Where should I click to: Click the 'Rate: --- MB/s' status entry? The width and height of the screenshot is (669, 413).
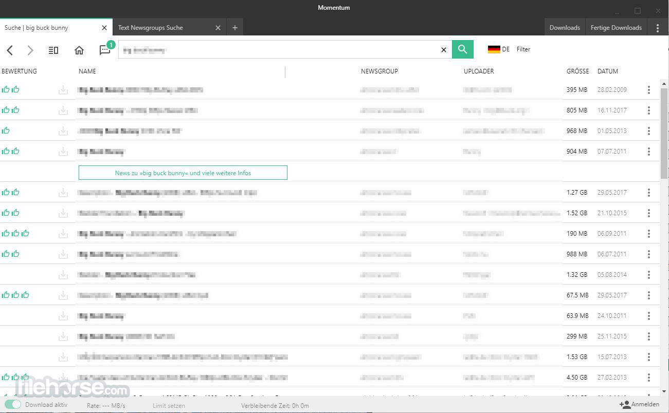pyautogui.click(x=106, y=405)
